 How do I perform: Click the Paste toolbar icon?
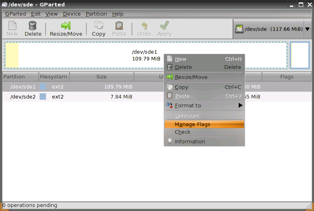click(119, 26)
